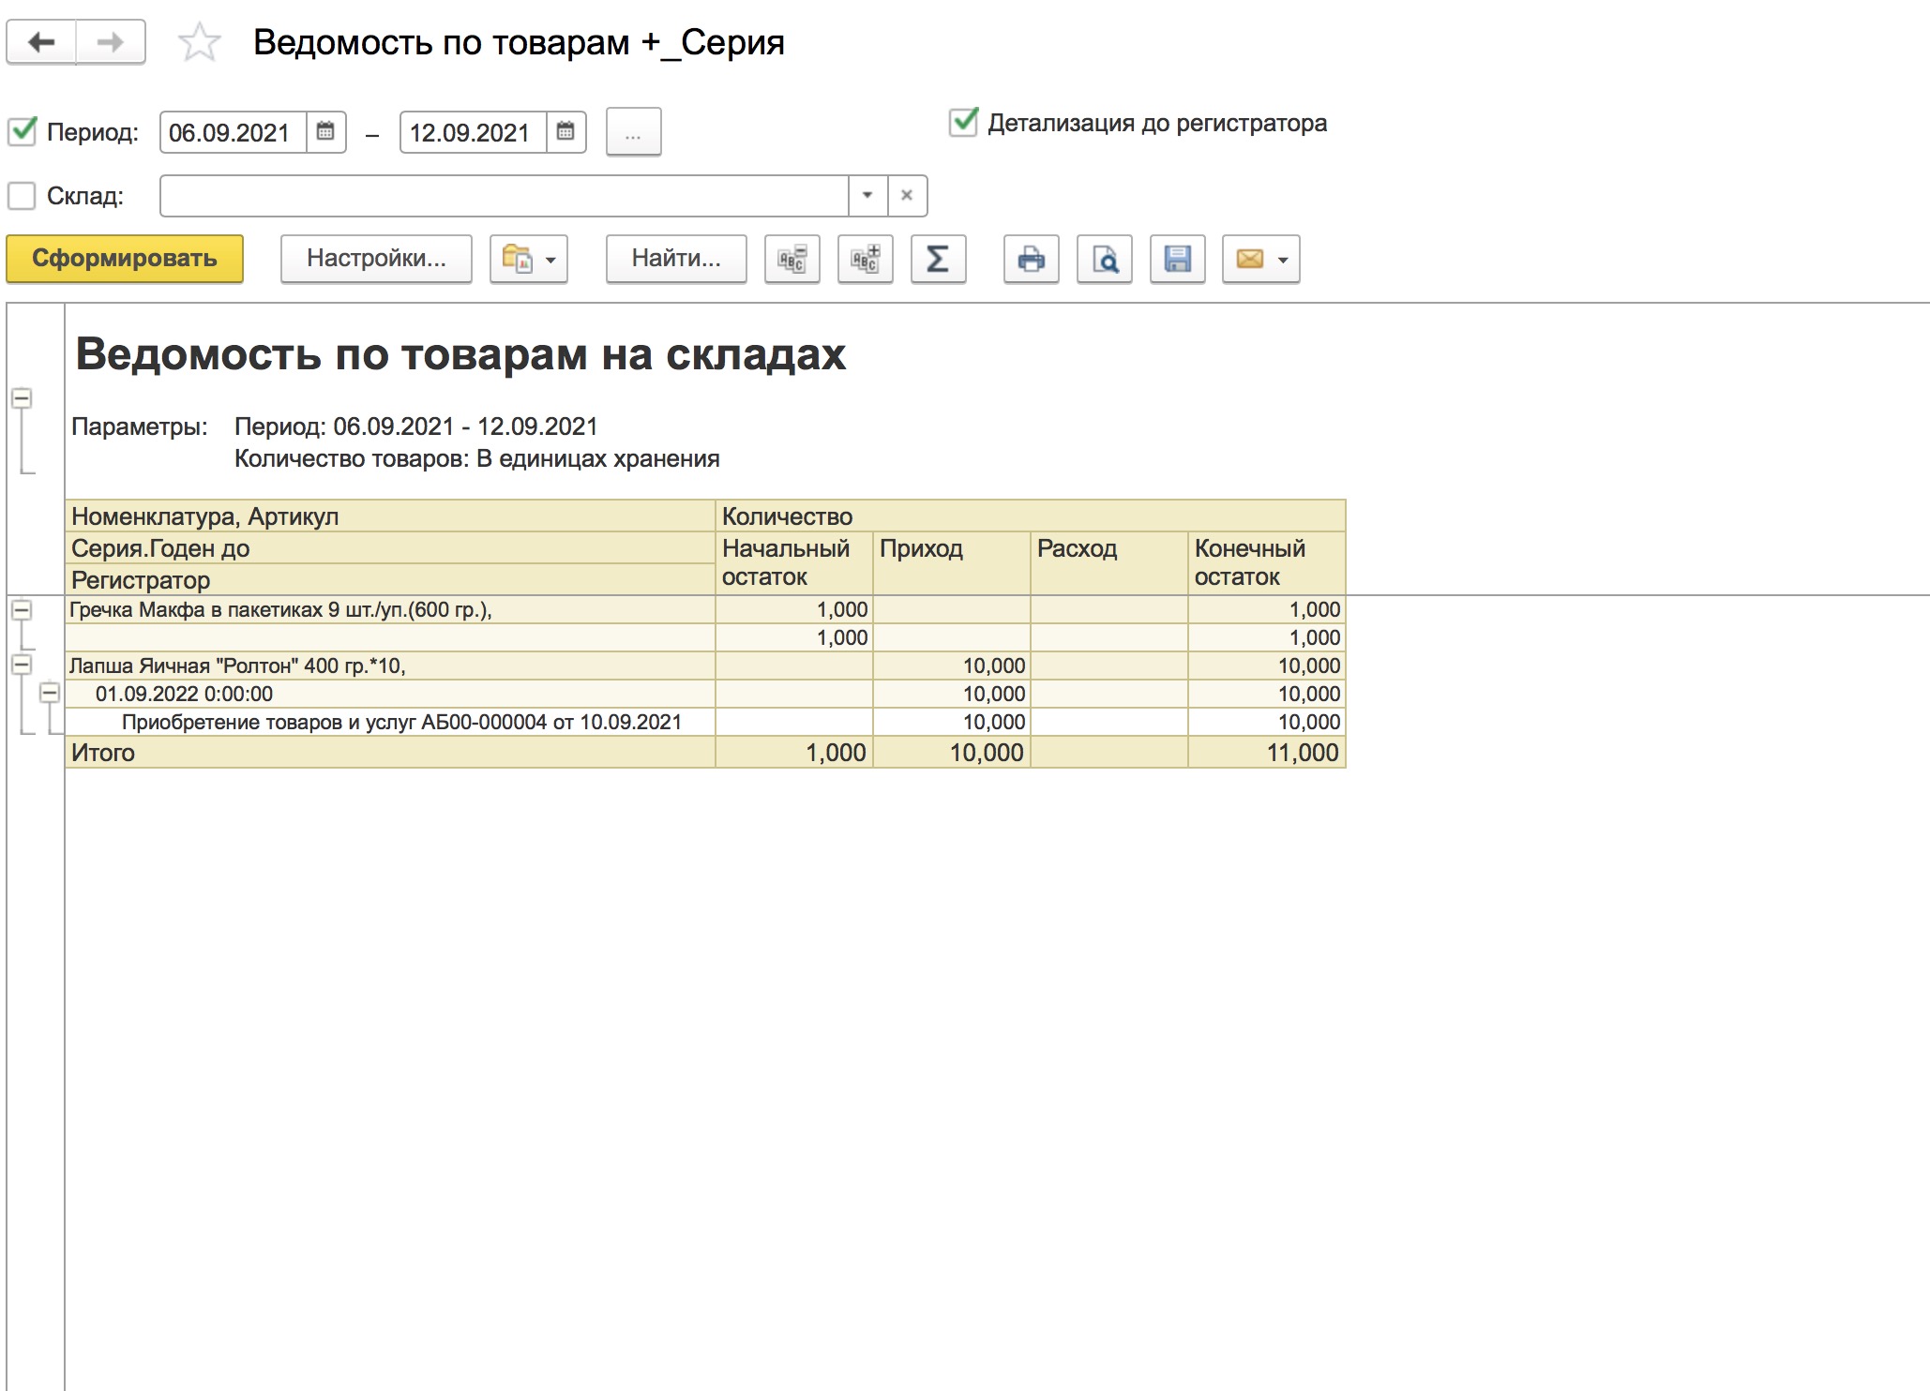The image size is (1930, 1391).
Task: Add report to favorites with star icon
Action: click(x=199, y=43)
